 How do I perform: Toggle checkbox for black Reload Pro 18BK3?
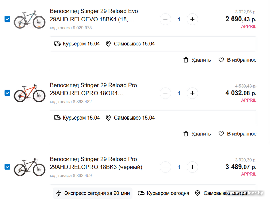click(7, 167)
